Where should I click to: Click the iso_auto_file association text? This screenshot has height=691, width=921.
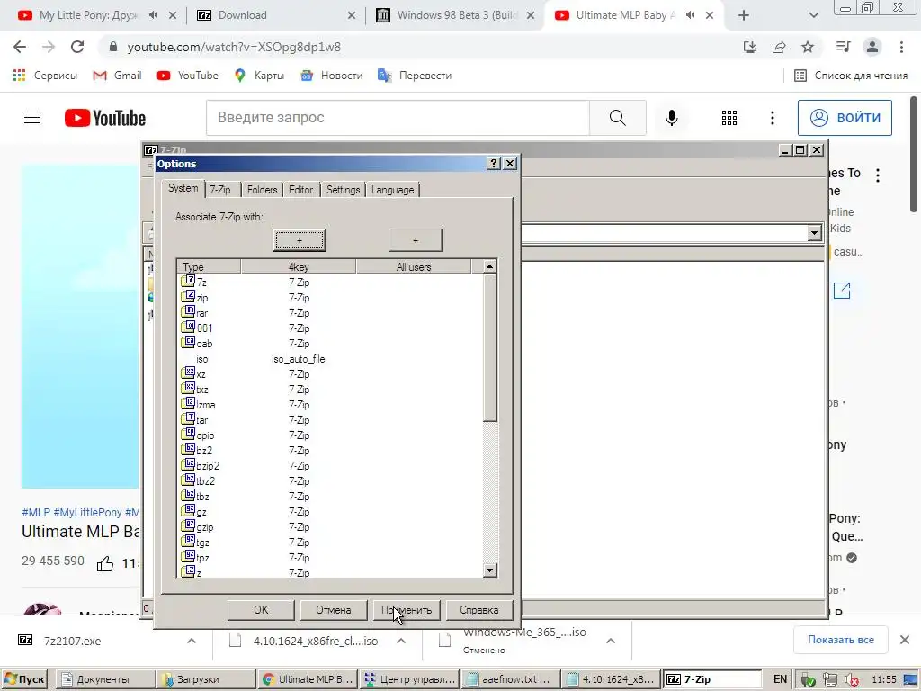tap(299, 359)
